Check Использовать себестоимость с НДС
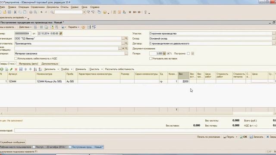This screenshot has height=155, width=276. (16, 59)
